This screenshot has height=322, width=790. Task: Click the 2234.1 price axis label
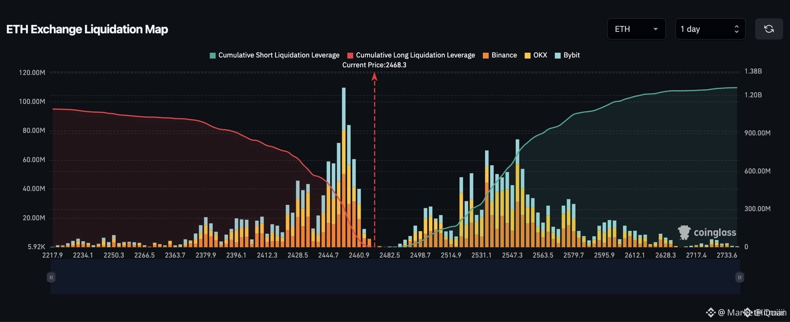(83, 255)
